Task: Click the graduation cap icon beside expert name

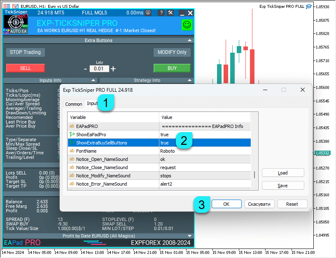Action: pyautogui.click(x=309, y=7)
